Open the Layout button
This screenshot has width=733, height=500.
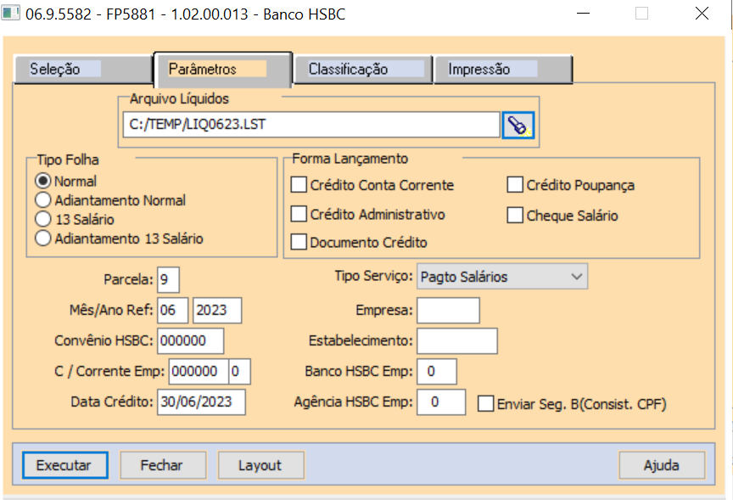(x=260, y=465)
